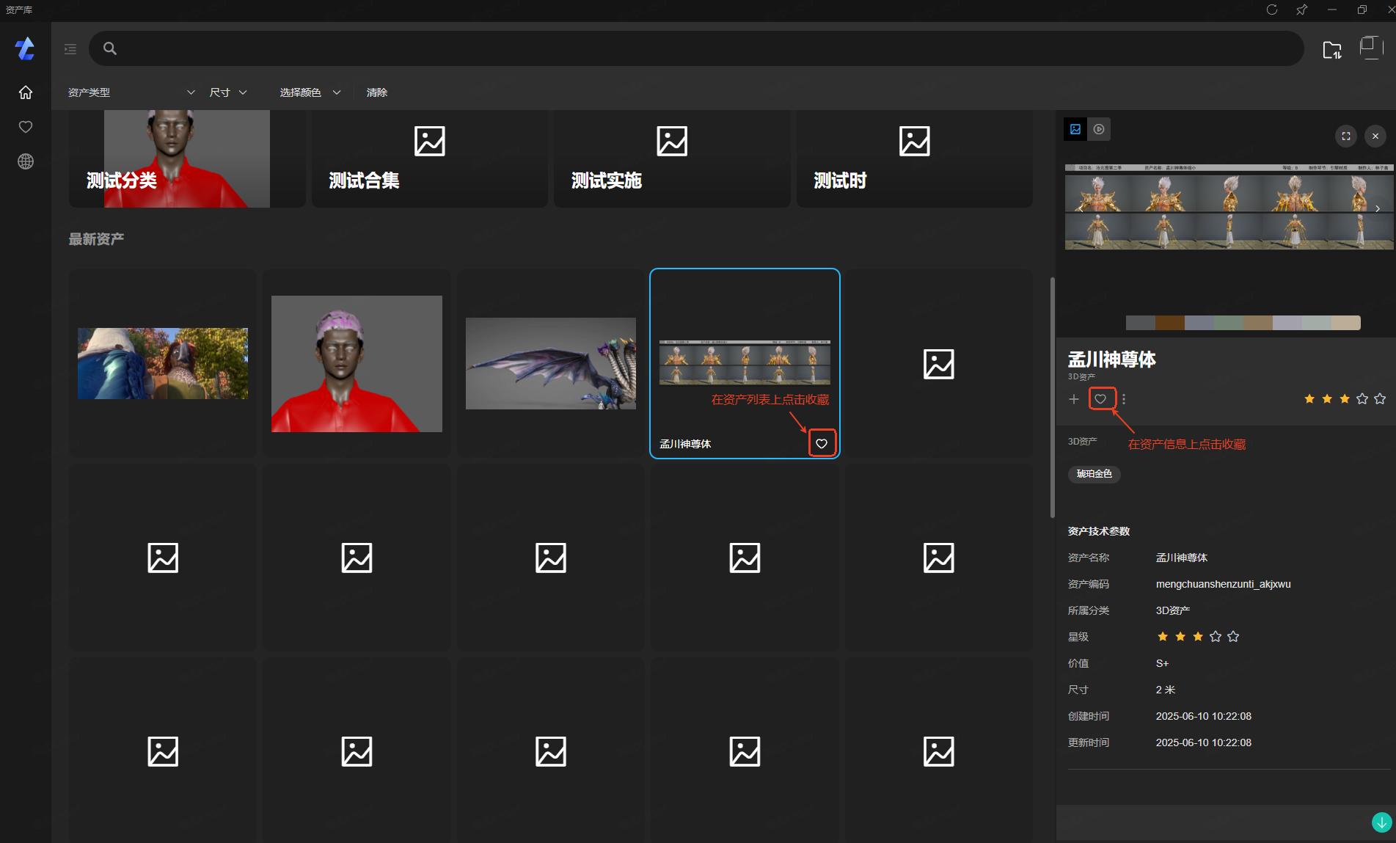Click the refresh icon in title bar
This screenshot has width=1396, height=843.
(x=1272, y=10)
